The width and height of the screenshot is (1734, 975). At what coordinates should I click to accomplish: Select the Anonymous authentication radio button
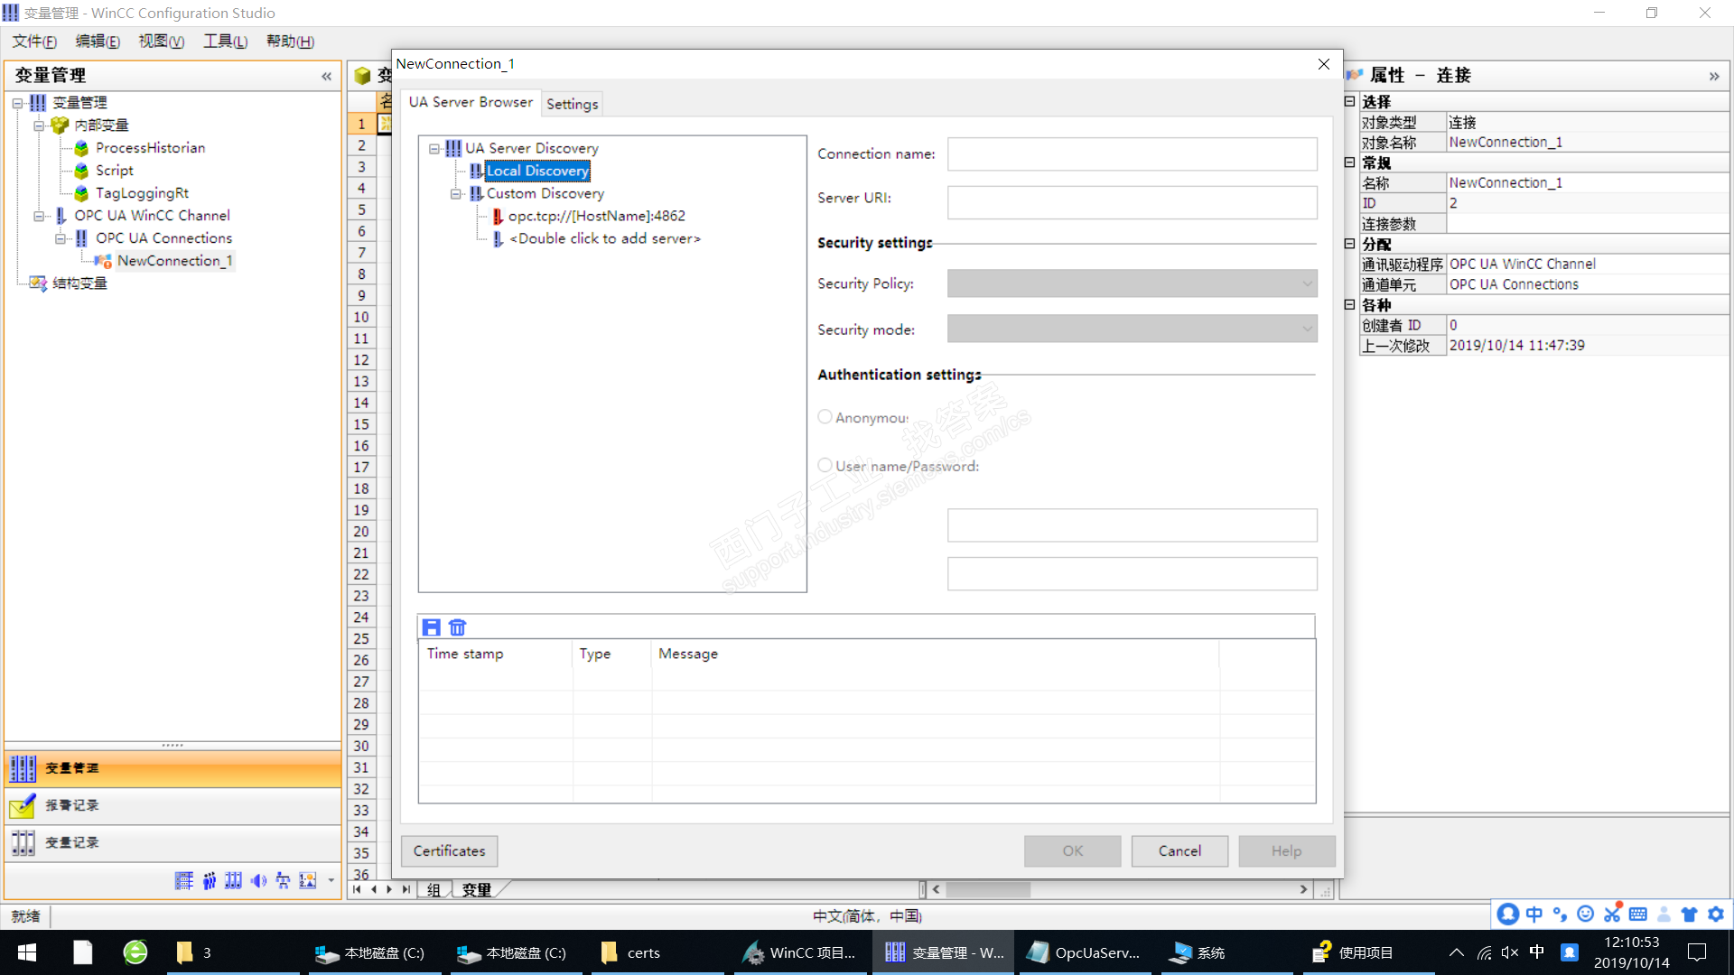pos(825,417)
